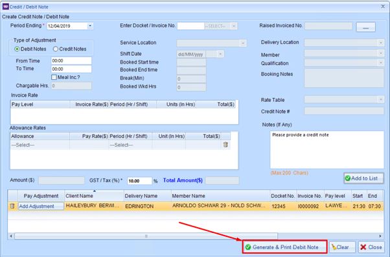Click inside the Notes (If Any) text box
The image size is (390, 257).
click(x=327, y=150)
